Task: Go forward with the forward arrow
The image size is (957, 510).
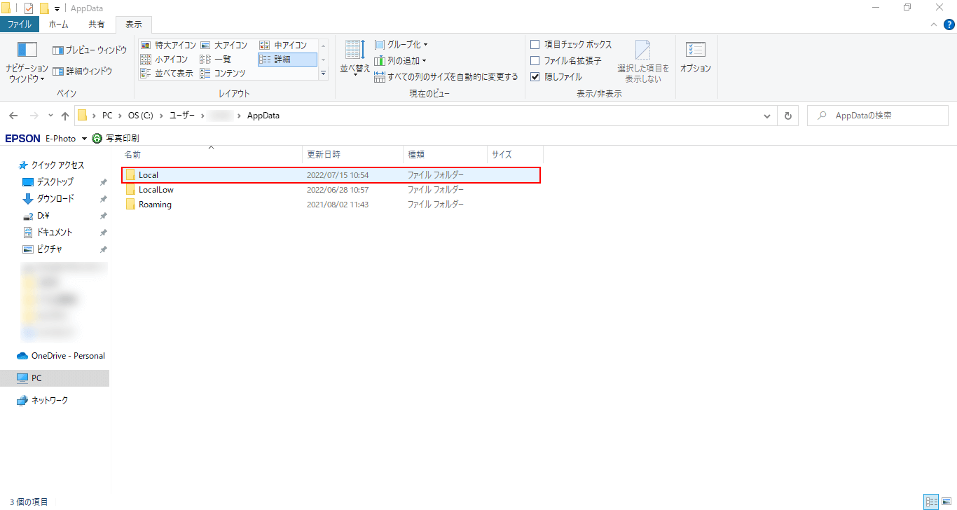Action: pos(34,116)
